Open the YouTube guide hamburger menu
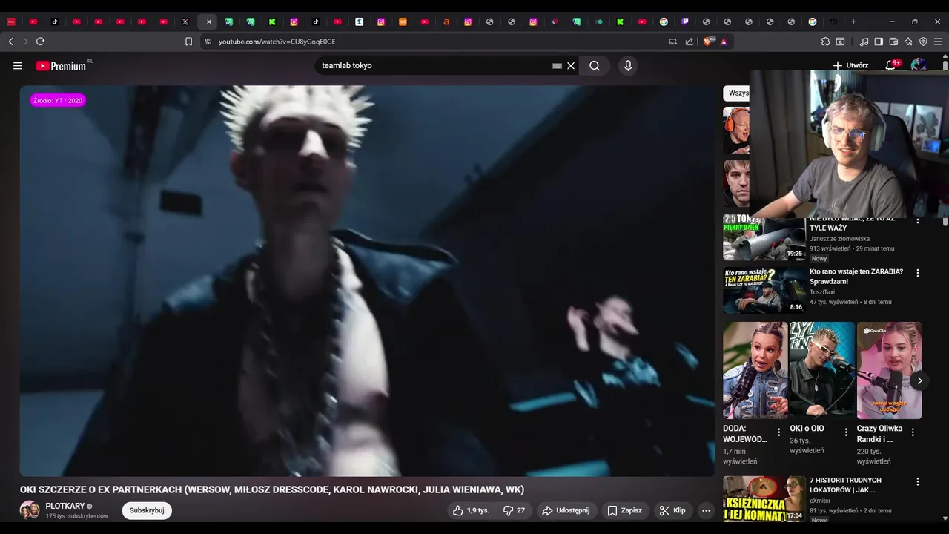 [18, 66]
